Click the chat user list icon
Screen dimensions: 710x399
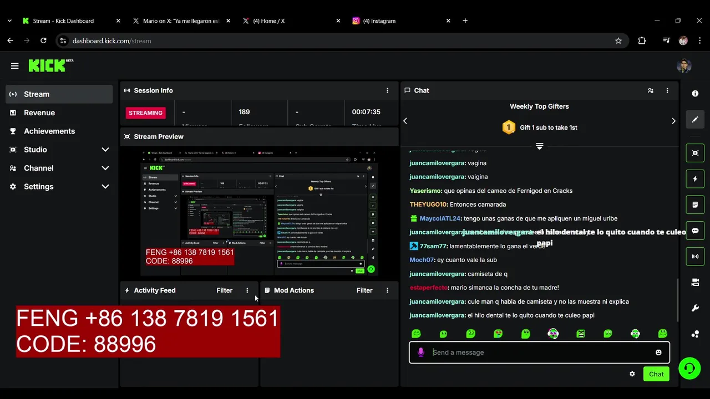coord(650,90)
